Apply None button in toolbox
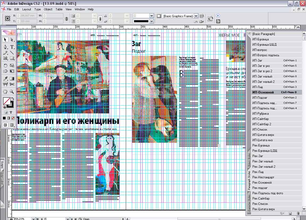Image resolution: width=306 pixels, height=220 pixels. click(x=13, y=118)
